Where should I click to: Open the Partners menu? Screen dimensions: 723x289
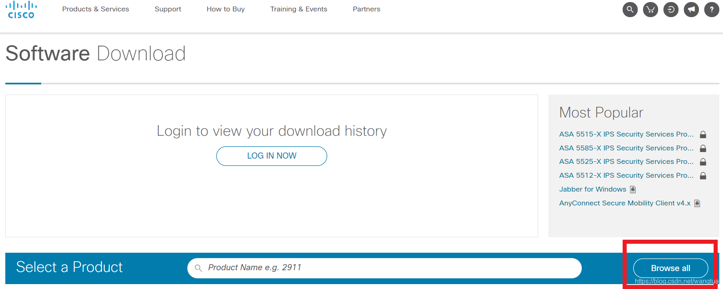click(366, 9)
